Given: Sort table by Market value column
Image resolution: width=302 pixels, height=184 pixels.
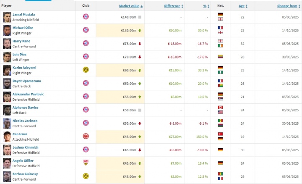Looking at the screenshot, I should (130, 6).
